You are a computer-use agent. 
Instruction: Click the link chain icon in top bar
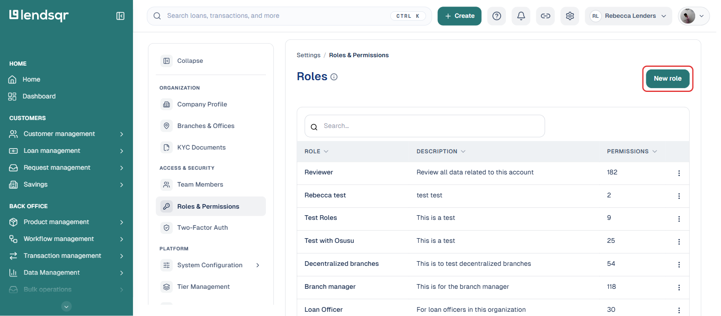(x=545, y=16)
